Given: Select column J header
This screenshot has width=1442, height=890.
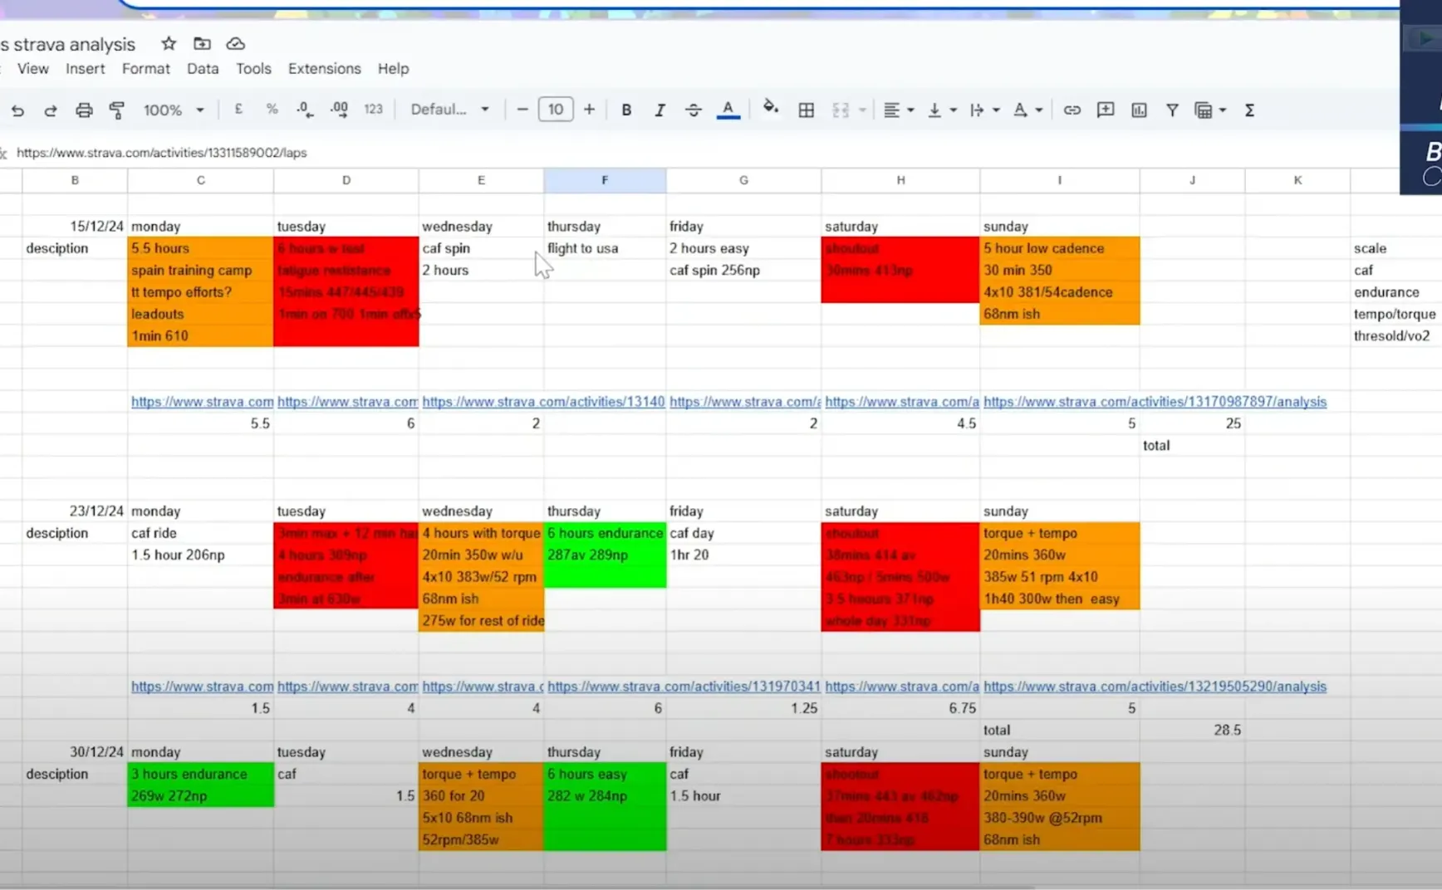Looking at the screenshot, I should (x=1193, y=180).
